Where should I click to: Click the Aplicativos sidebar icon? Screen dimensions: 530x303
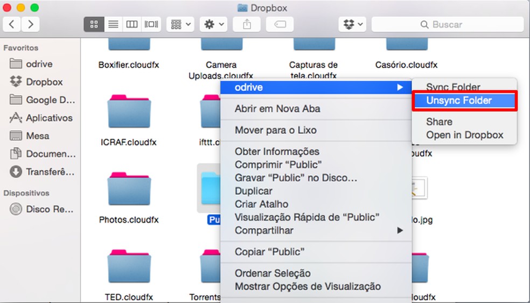point(16,118)
